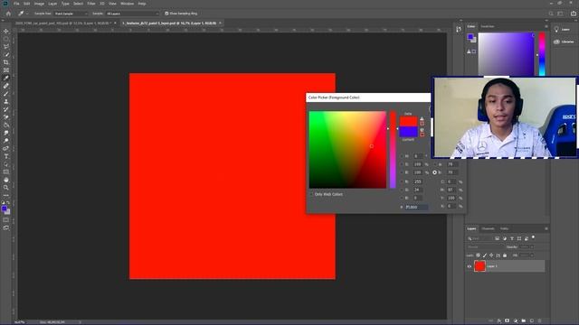Click the hue strip in Color panel
579x325 pixels.
pyautogui.click(x=542, y=54)
